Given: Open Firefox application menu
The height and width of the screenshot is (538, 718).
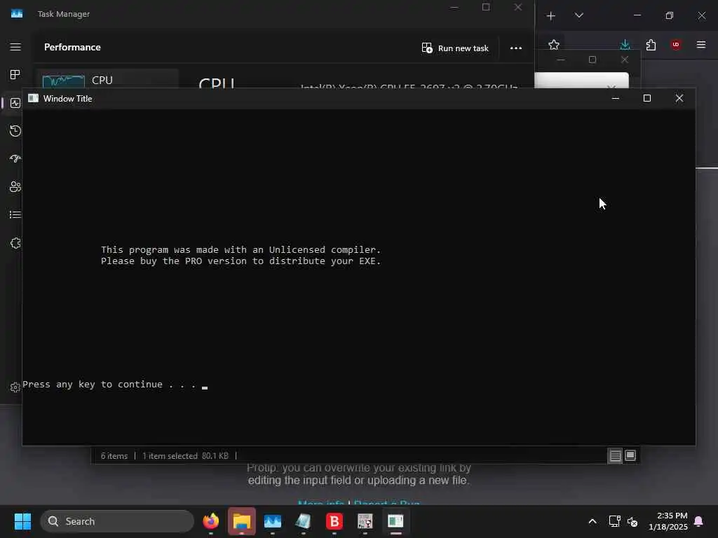Looking at the screenshot, I should click(701, 44).
